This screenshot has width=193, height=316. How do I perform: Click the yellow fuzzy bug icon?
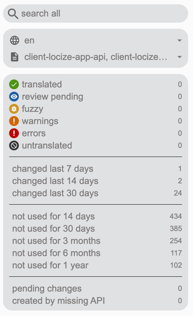(14, 109)
